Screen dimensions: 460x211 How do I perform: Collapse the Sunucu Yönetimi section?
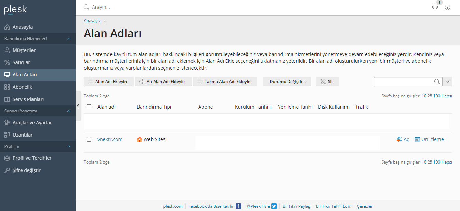tap(69, 111)
